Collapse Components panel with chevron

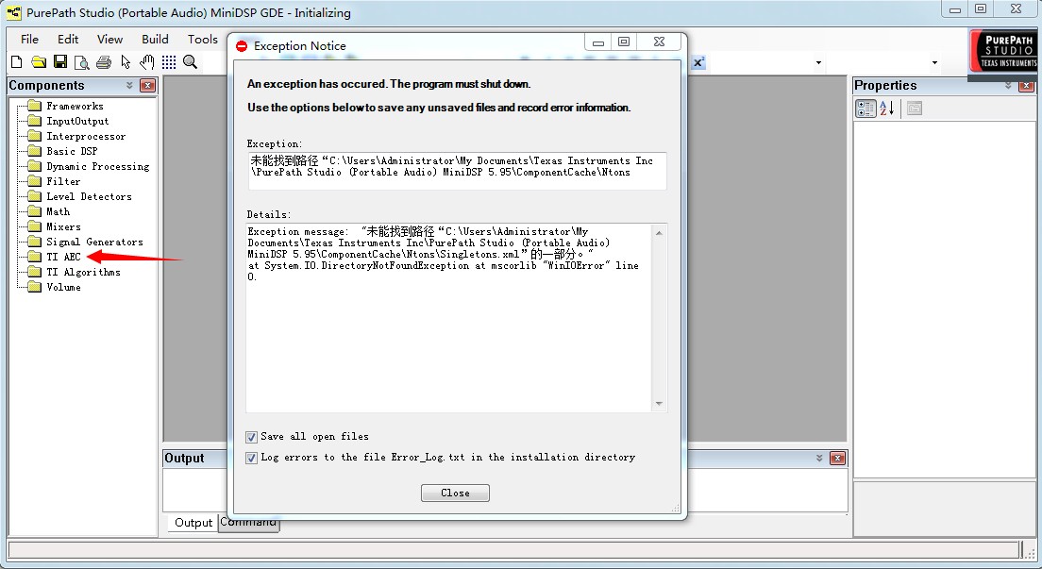click(x=129, y=85)
